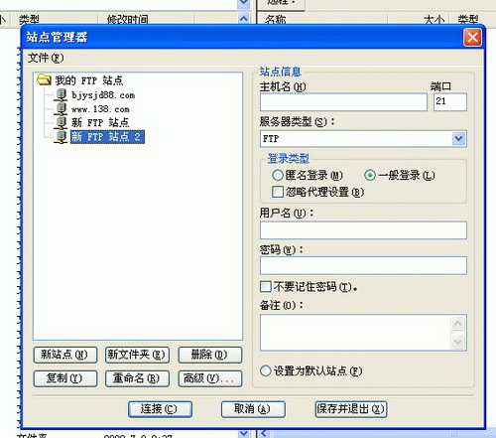Click the notes scrollbar up arrow

(x=458, y=324)
